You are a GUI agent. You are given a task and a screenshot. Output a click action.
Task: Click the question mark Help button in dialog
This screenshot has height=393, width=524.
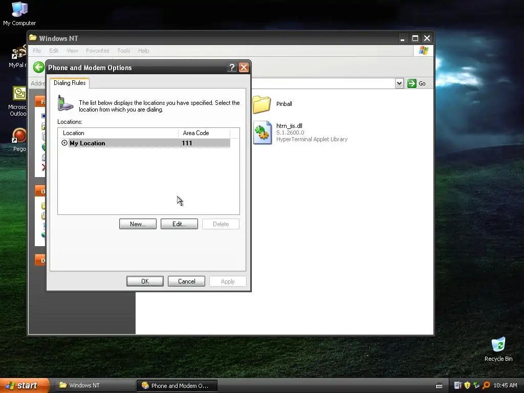coord(232,68)
